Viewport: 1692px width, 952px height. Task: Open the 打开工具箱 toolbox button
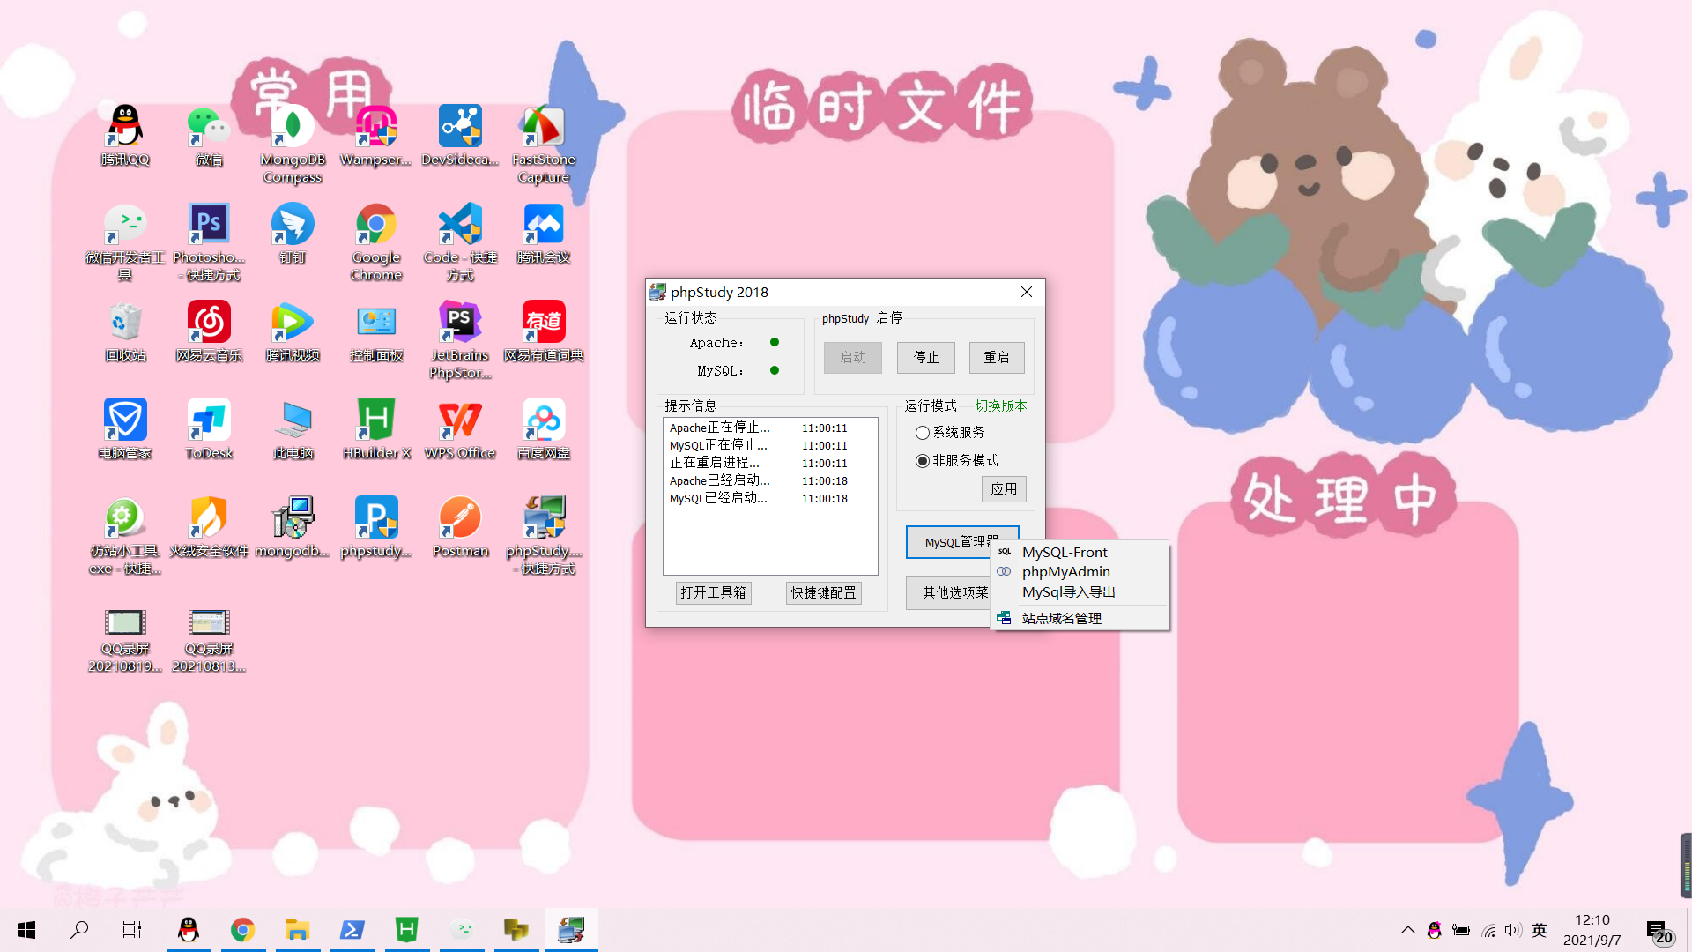point(713,593)
